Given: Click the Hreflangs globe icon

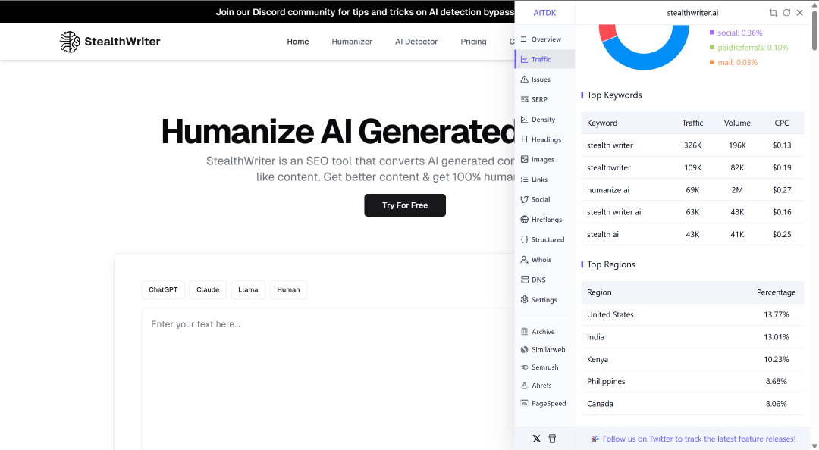Looking at the screenshot, I should (x=525, y=219).
